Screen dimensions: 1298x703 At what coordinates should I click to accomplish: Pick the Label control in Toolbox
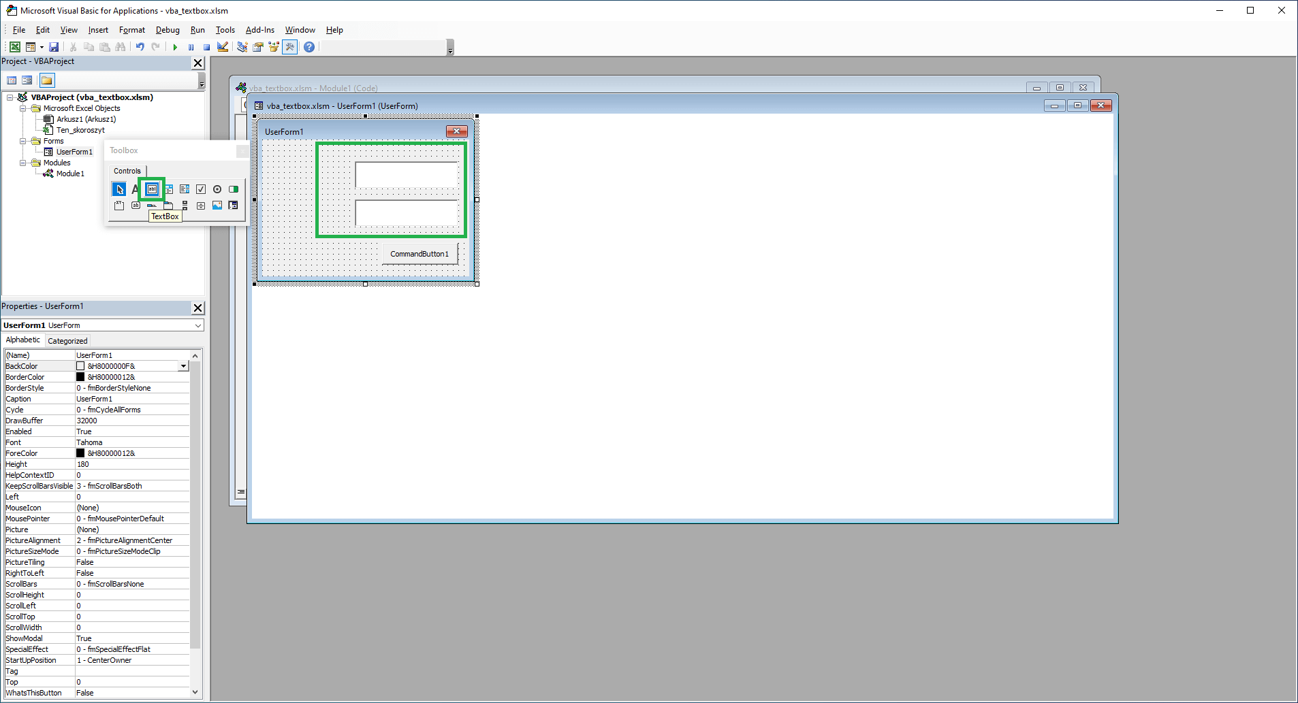[x=136, y=189]
